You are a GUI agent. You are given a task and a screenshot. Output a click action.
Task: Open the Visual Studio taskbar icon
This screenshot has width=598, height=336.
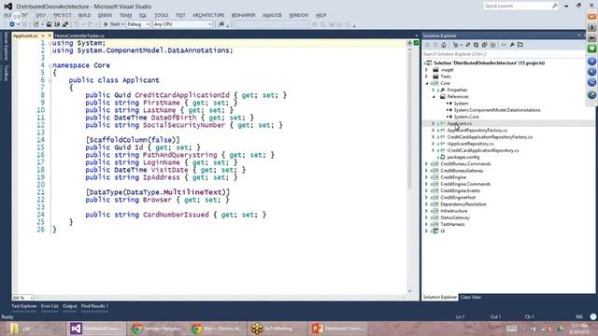tap(76, 329)
